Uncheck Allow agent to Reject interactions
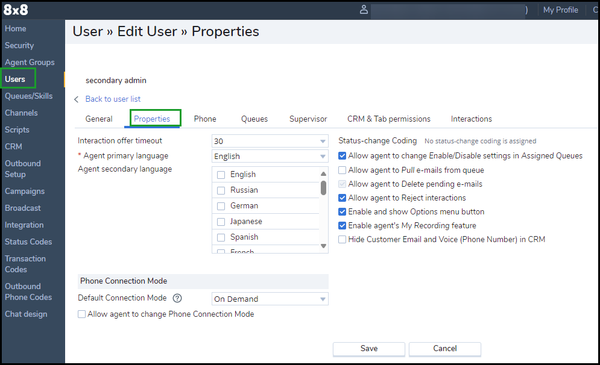The width and height of the screenshot is (600, 365). [x=342, y=198]
